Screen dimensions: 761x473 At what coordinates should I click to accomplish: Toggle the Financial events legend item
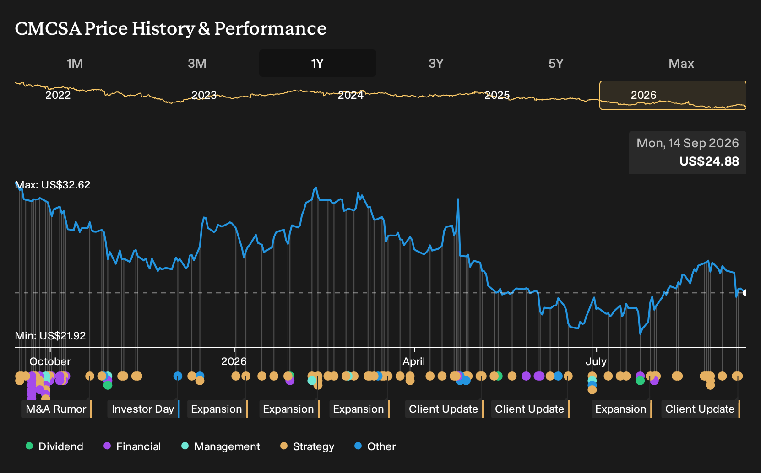coord(132,446)
